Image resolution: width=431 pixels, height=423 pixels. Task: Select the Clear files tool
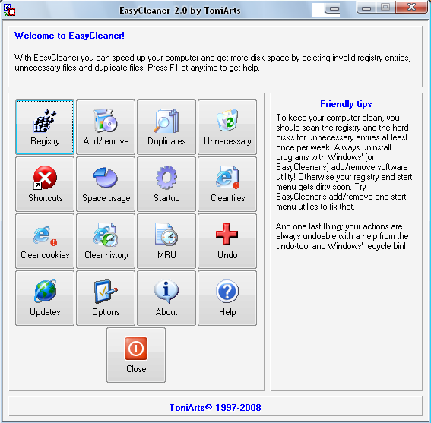click(227, 184)
